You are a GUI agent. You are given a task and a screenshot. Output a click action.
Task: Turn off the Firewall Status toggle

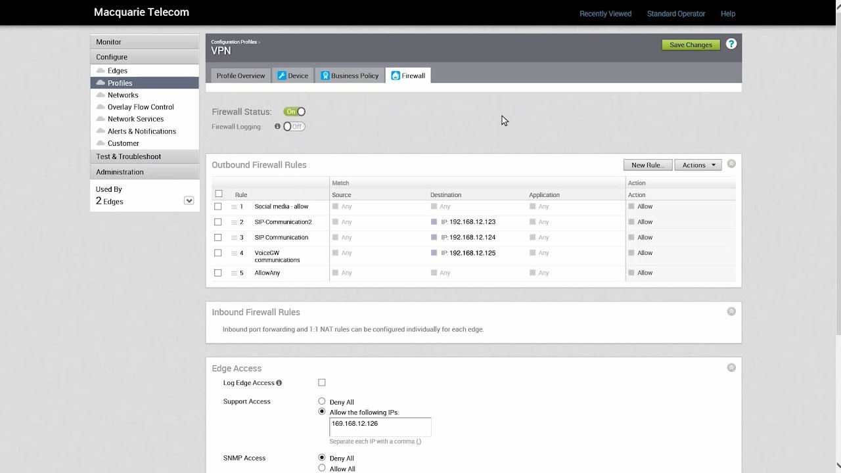(295, 111)
